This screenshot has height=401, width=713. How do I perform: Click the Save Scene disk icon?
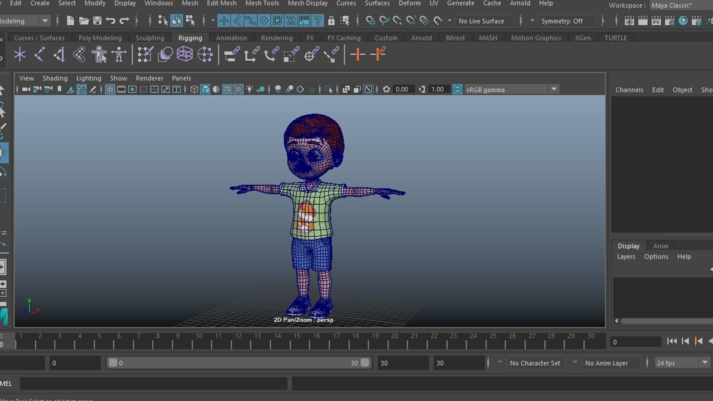point(97,21)
